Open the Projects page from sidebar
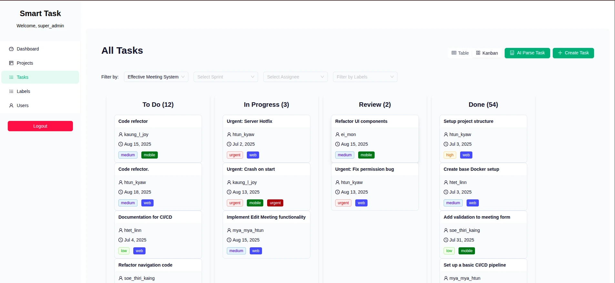615x283 pixels. (25, 63)
